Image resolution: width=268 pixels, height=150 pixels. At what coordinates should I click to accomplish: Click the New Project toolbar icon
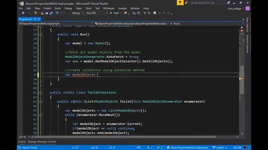36,13
